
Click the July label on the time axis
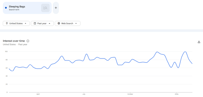coord(84,94)
